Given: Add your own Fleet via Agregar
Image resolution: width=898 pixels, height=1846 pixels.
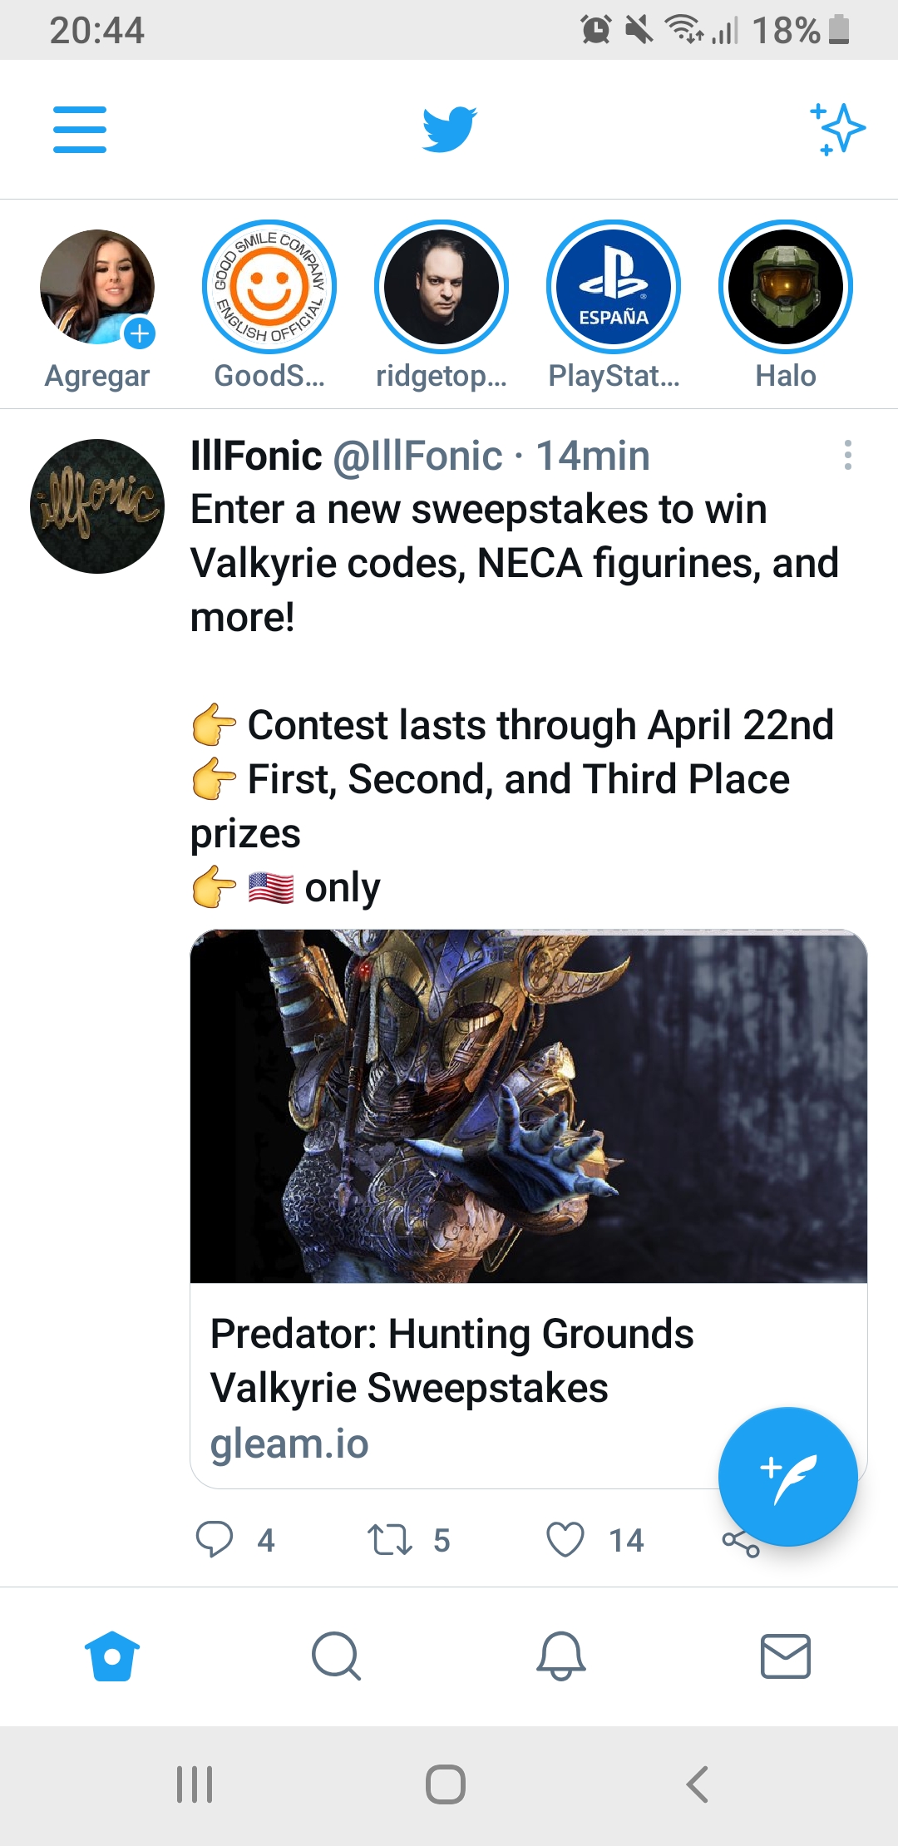Looking at the screenshot, I should point(97,288).
